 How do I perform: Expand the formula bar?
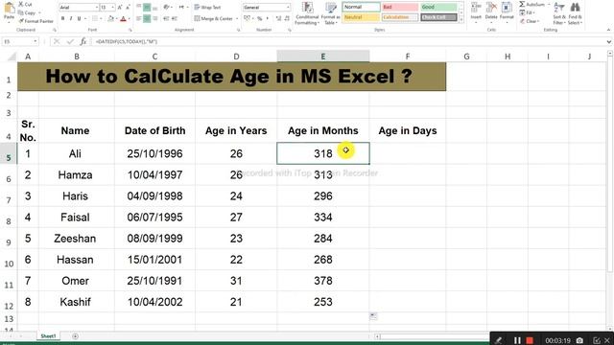pyautogui.click(x=608, y=41)
